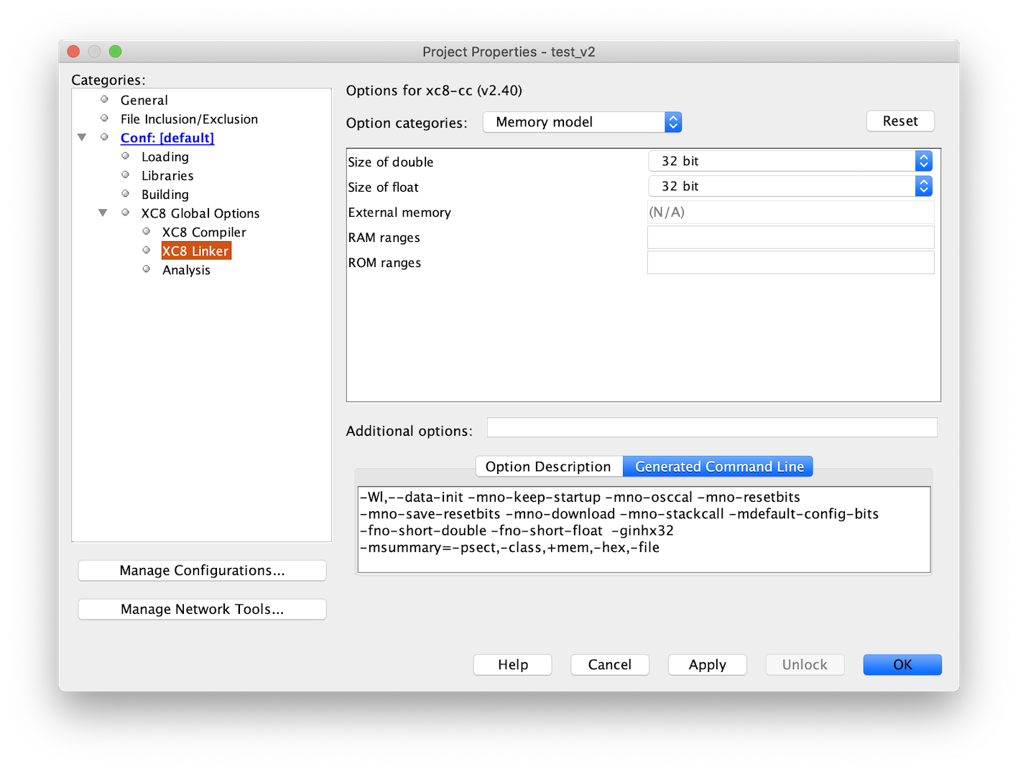Viewport: 1018px width, 769px height.
Task: Select the Loading category
Action: click(x=165, y=157)
